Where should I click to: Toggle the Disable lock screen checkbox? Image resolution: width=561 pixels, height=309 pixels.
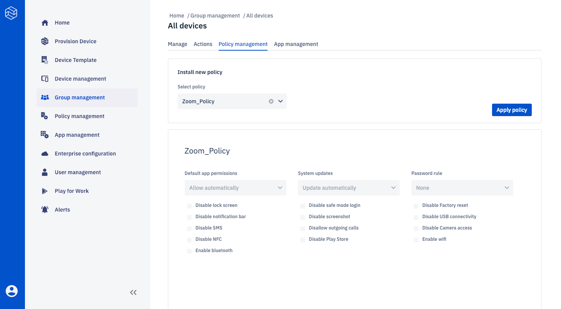189,206
